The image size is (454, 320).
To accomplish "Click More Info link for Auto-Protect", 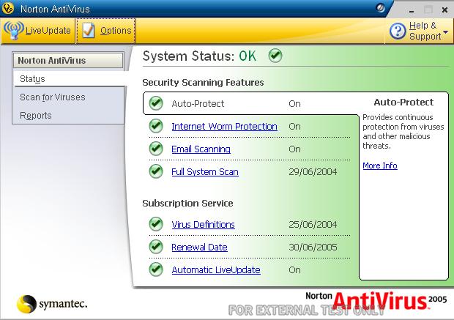I will [380, 165].
